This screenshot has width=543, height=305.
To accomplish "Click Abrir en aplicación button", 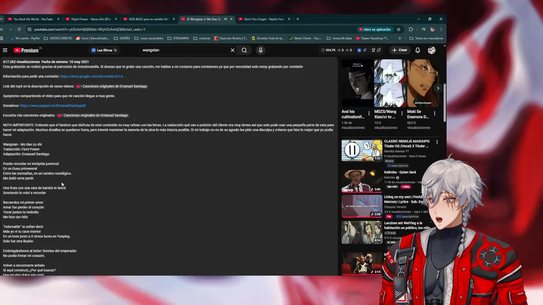I will pos(375,29).
